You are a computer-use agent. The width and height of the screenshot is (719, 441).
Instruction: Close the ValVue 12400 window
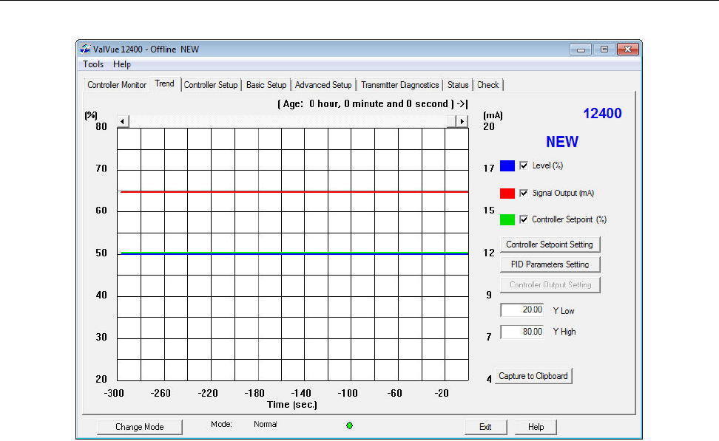(x=628, y=49)
